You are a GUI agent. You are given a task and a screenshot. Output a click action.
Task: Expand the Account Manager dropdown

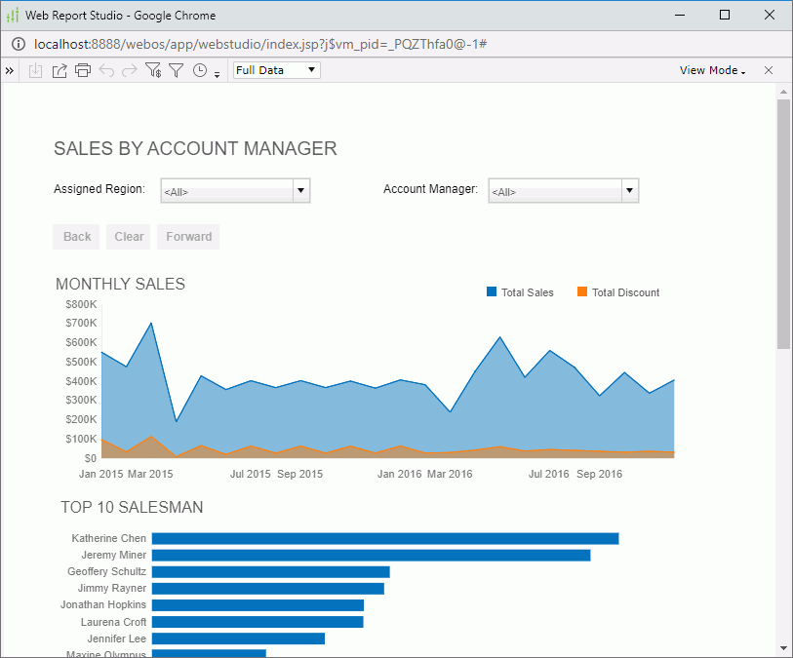629,191
